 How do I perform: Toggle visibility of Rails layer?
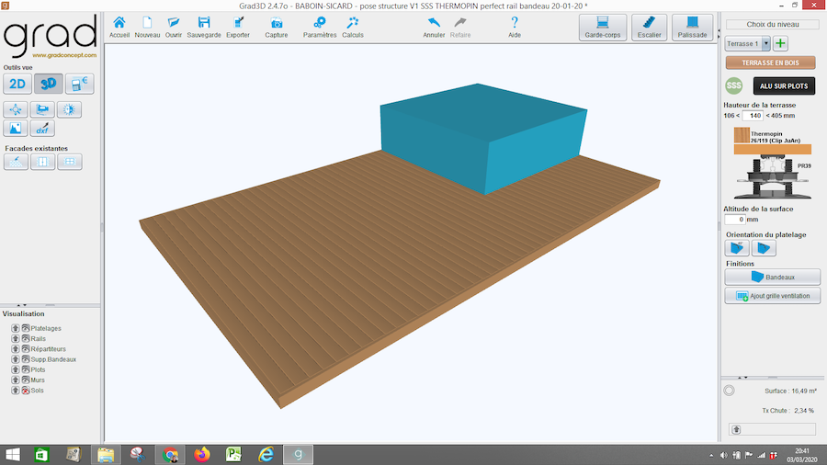[x=25, y=338]
